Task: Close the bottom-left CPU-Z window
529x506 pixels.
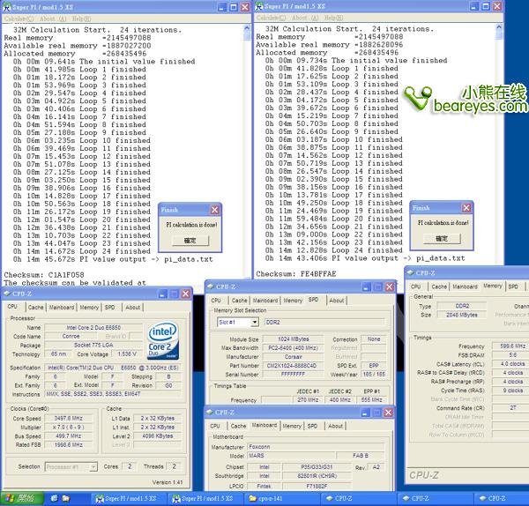Action: click(186, 294)
